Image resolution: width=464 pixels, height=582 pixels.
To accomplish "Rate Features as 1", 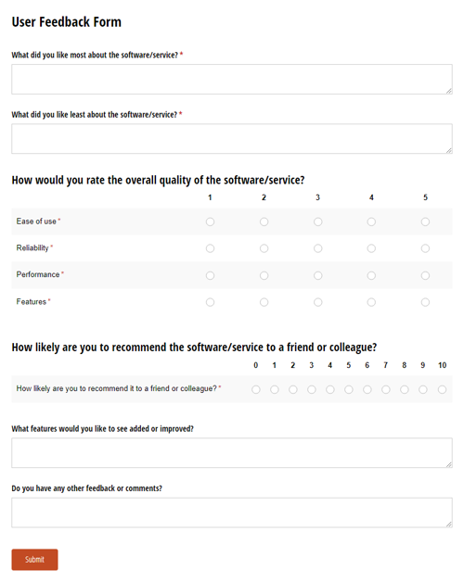I will click(x=210, y=302).
